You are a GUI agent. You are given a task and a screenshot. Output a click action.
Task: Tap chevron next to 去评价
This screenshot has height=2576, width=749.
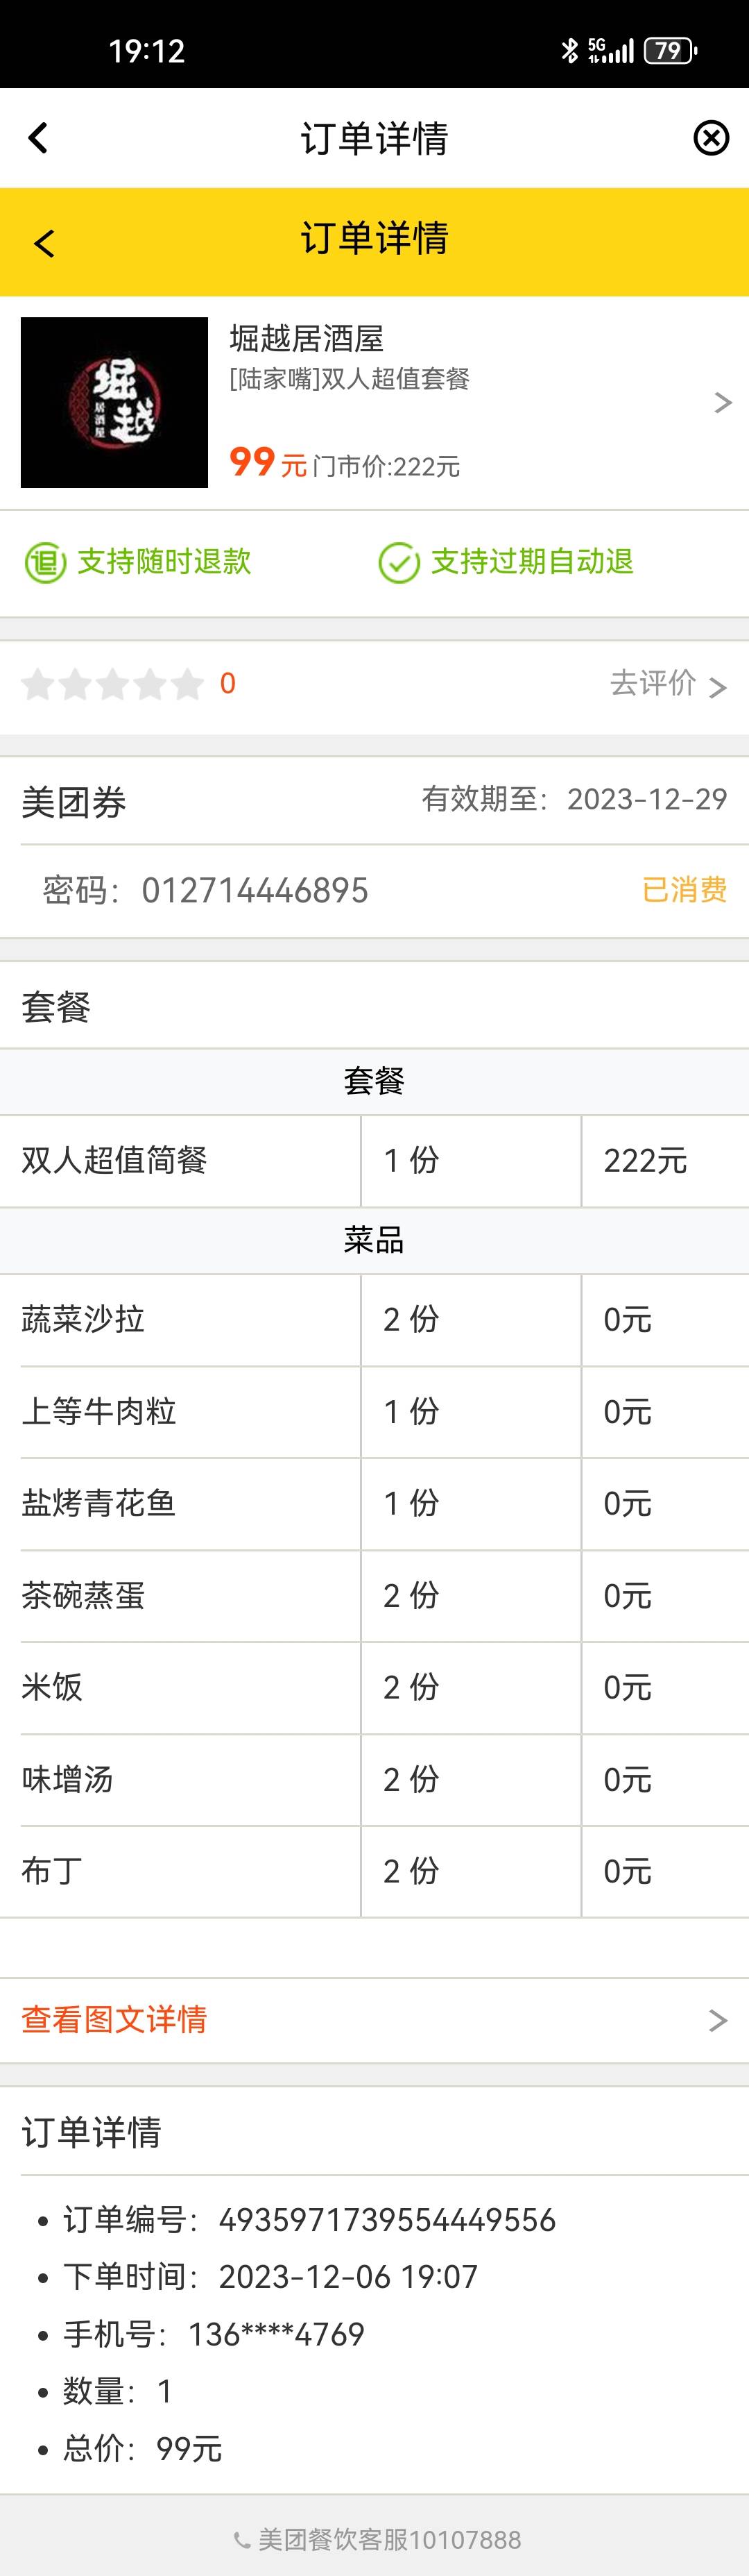point(717,687)
